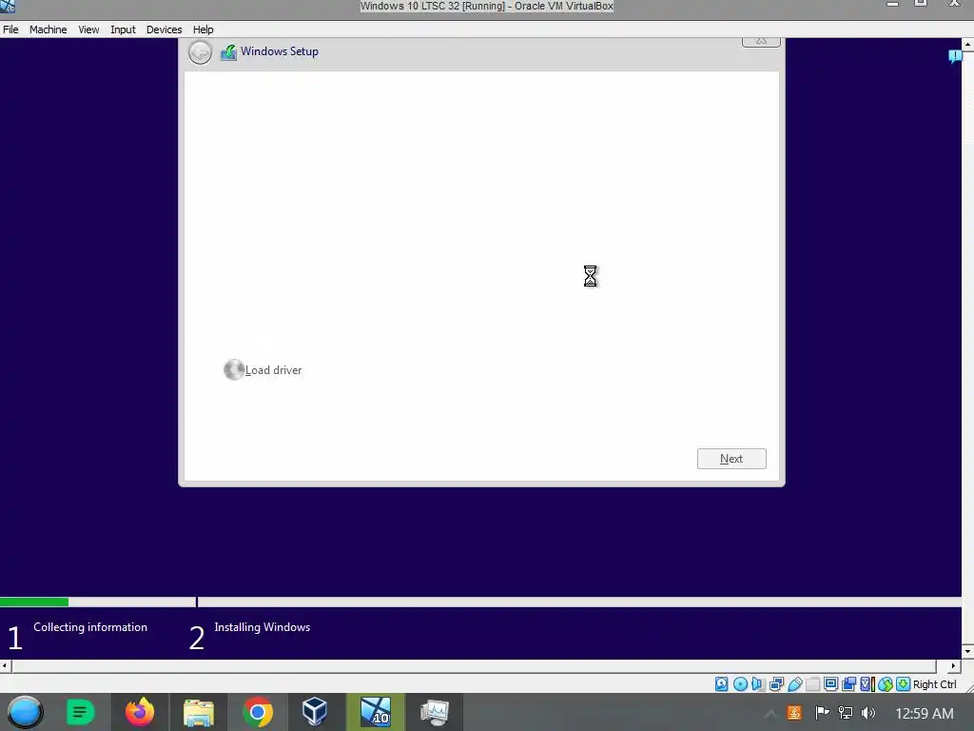
Task: Click the Collecting information progress bar
Action: point(98,602)
